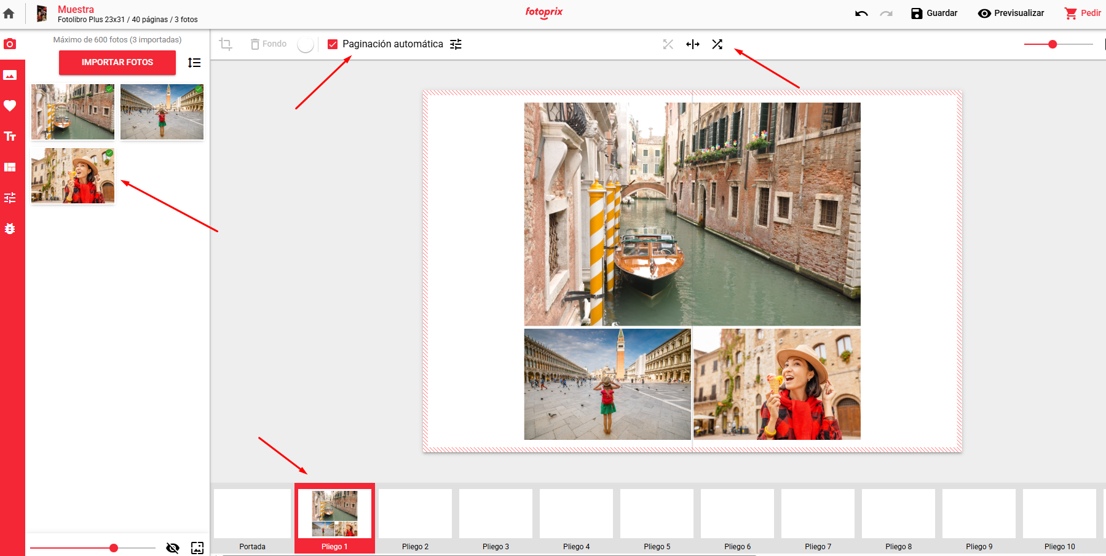The image size is (1106, 556).
Task: Select the Pliego 6 spread
Action: point(738,519)
